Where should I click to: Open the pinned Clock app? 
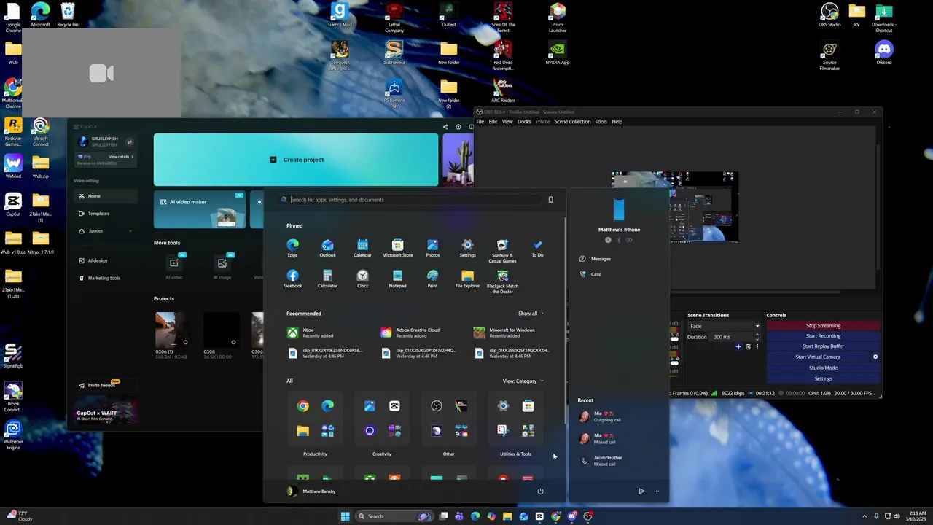[x=362, y=279]
